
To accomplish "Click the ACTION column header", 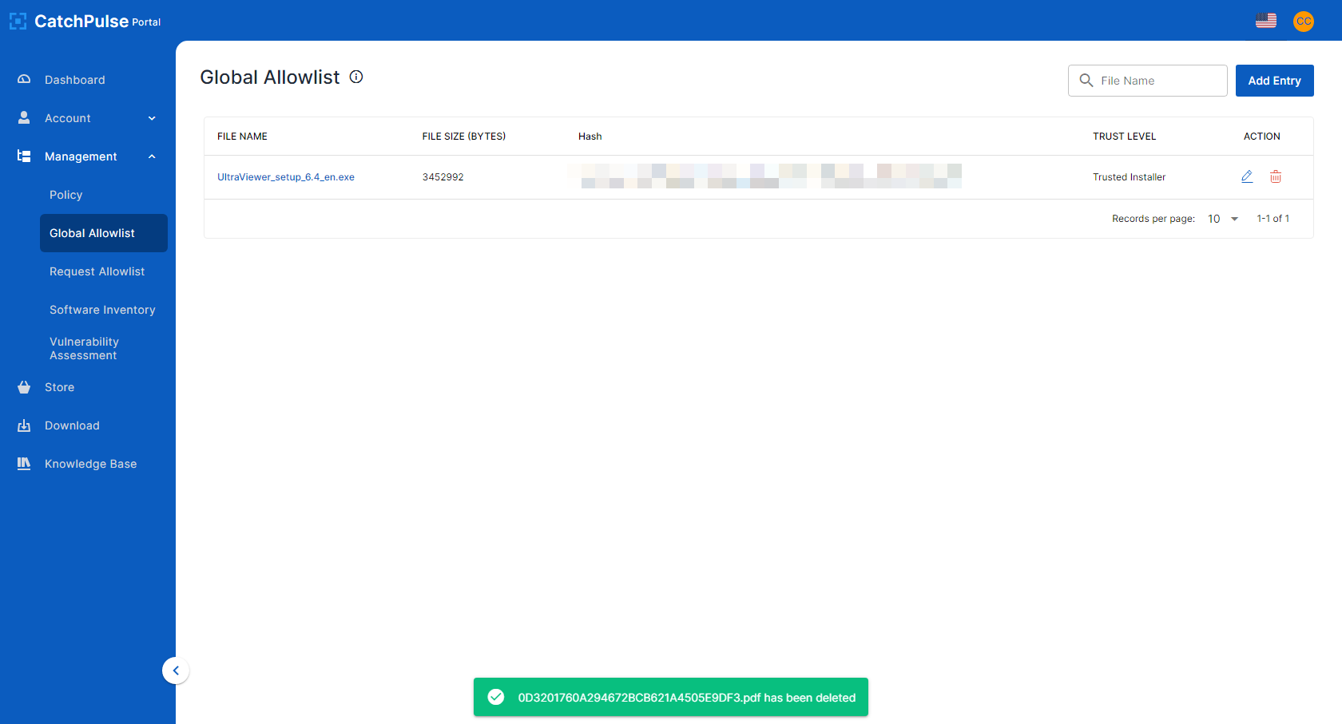I will (1262, 136).
